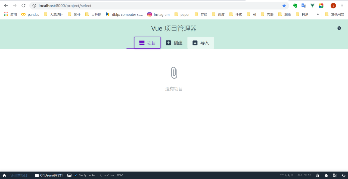Open the 项目 projects tab
348x179 pixels.
click(147, 43)
